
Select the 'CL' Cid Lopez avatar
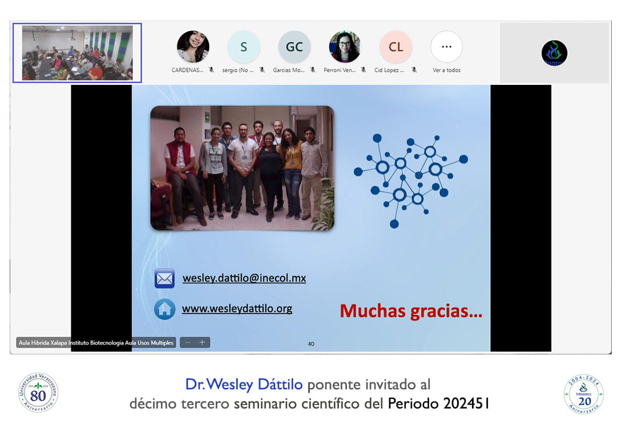pos(395,47)
